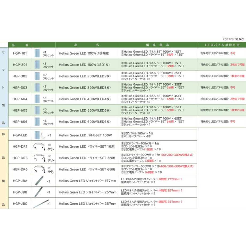Select product code HGP-LED
Image resolution: width=246 pixels, height=246 pixels.
pos(20,135)
